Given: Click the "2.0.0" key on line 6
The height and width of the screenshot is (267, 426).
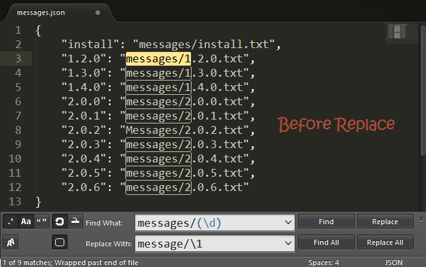Looking at the screenshot, I should click(x=84, y=102).
